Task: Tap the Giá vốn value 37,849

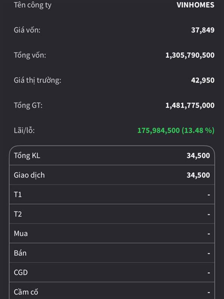Action: pos(203,30)
